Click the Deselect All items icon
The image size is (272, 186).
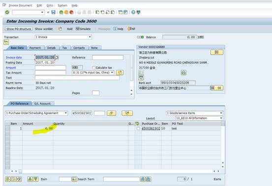click(x=14, y=179)
